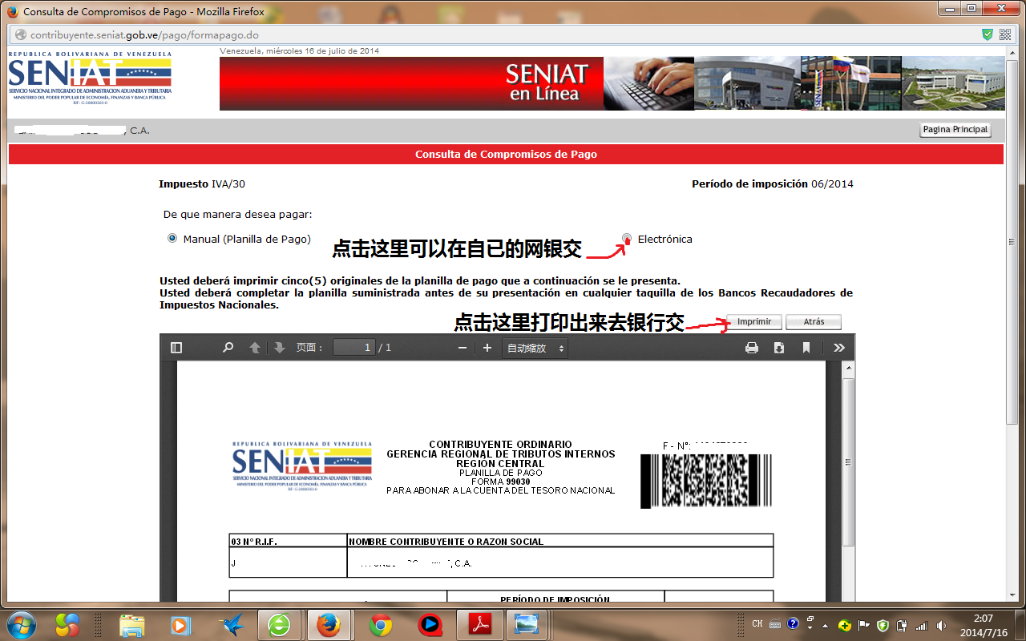Open the red-blue player icon in taskbar
Viewport: 1026px width, 641px height.
click(x=430, y=625)
